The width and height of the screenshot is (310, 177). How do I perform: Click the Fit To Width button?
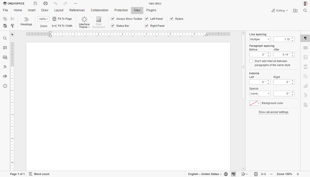pos(62,26)
